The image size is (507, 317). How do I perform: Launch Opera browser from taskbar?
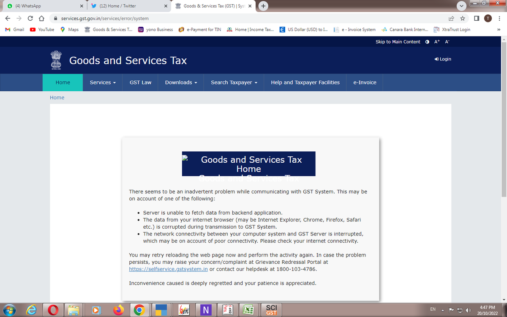click(x=53, y=310)
